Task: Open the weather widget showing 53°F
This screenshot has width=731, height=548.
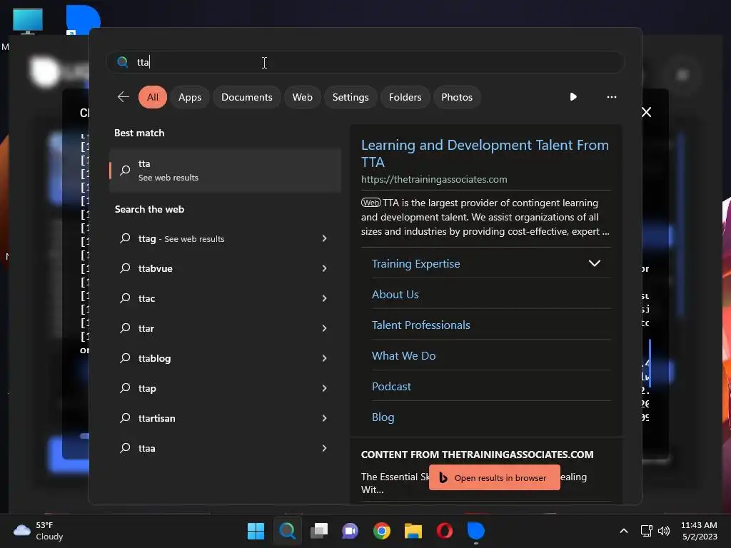Action: pyautogui.click(x=39, y=531)
